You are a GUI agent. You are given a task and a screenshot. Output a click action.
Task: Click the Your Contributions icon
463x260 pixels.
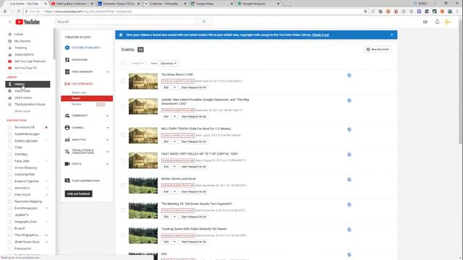[x=67, y=181]
